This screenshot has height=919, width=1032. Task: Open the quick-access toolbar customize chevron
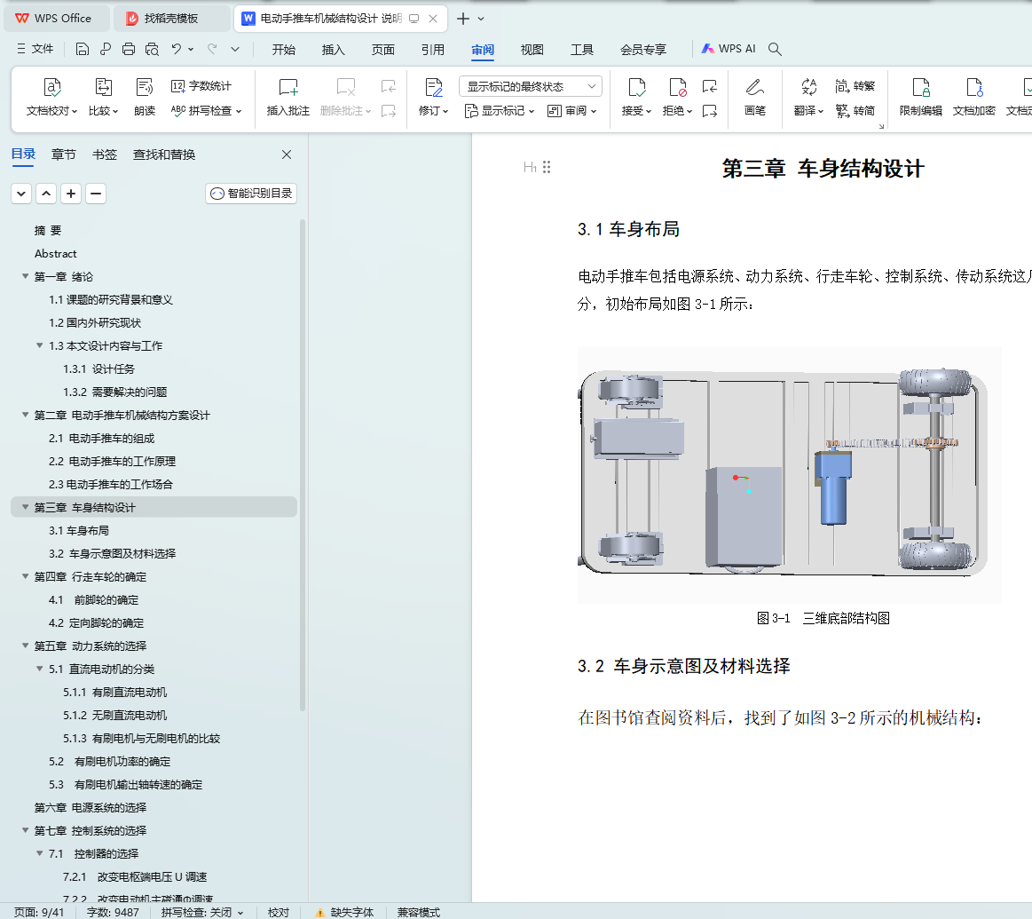tap(235, 49)
